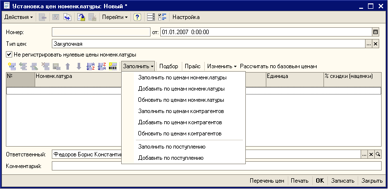
Task: Click into the Номер input field
Action: 101,32
